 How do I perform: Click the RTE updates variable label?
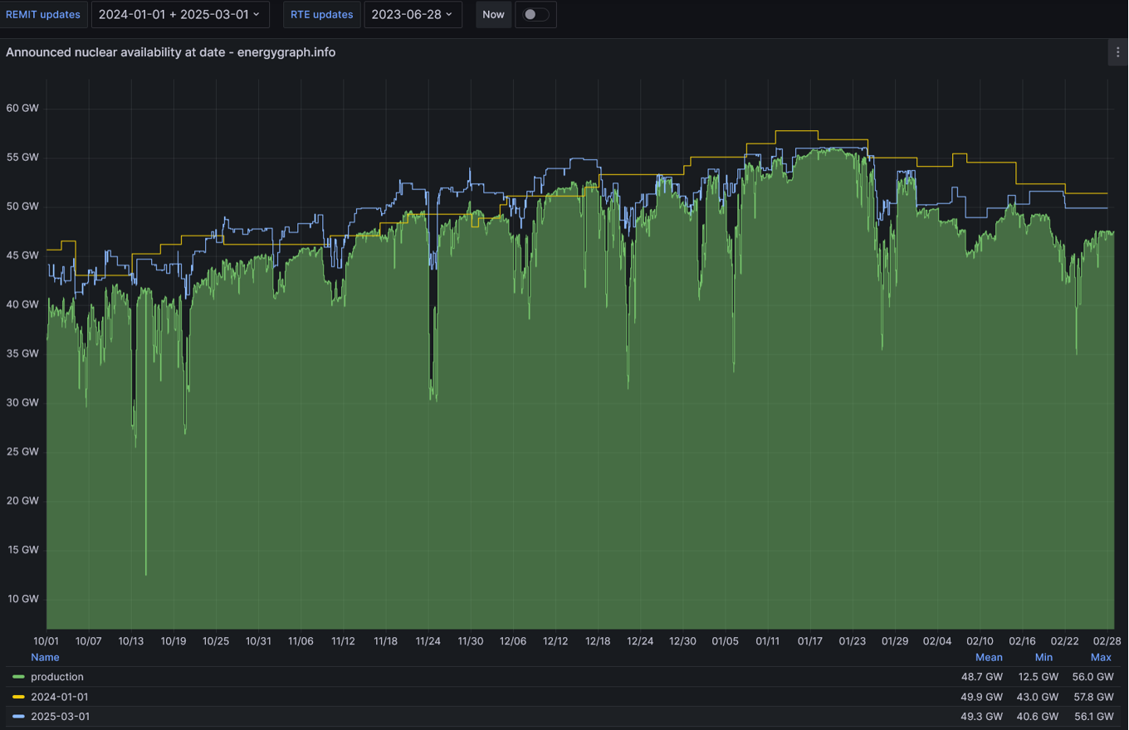pyautogui.click(x=321, y=15)
